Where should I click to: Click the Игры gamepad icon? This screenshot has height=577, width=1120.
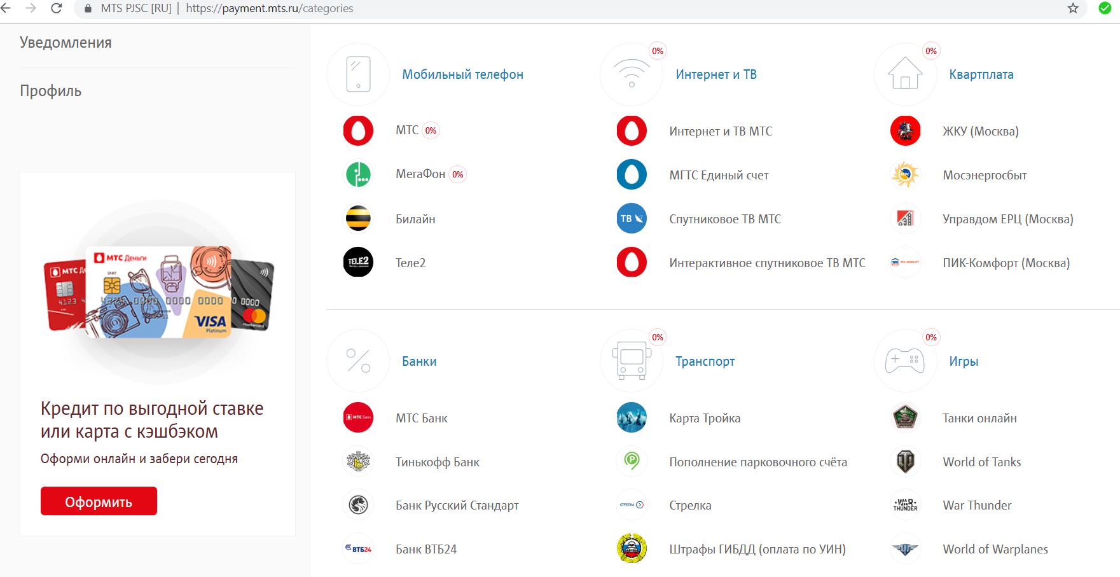[x=905, y=361]
